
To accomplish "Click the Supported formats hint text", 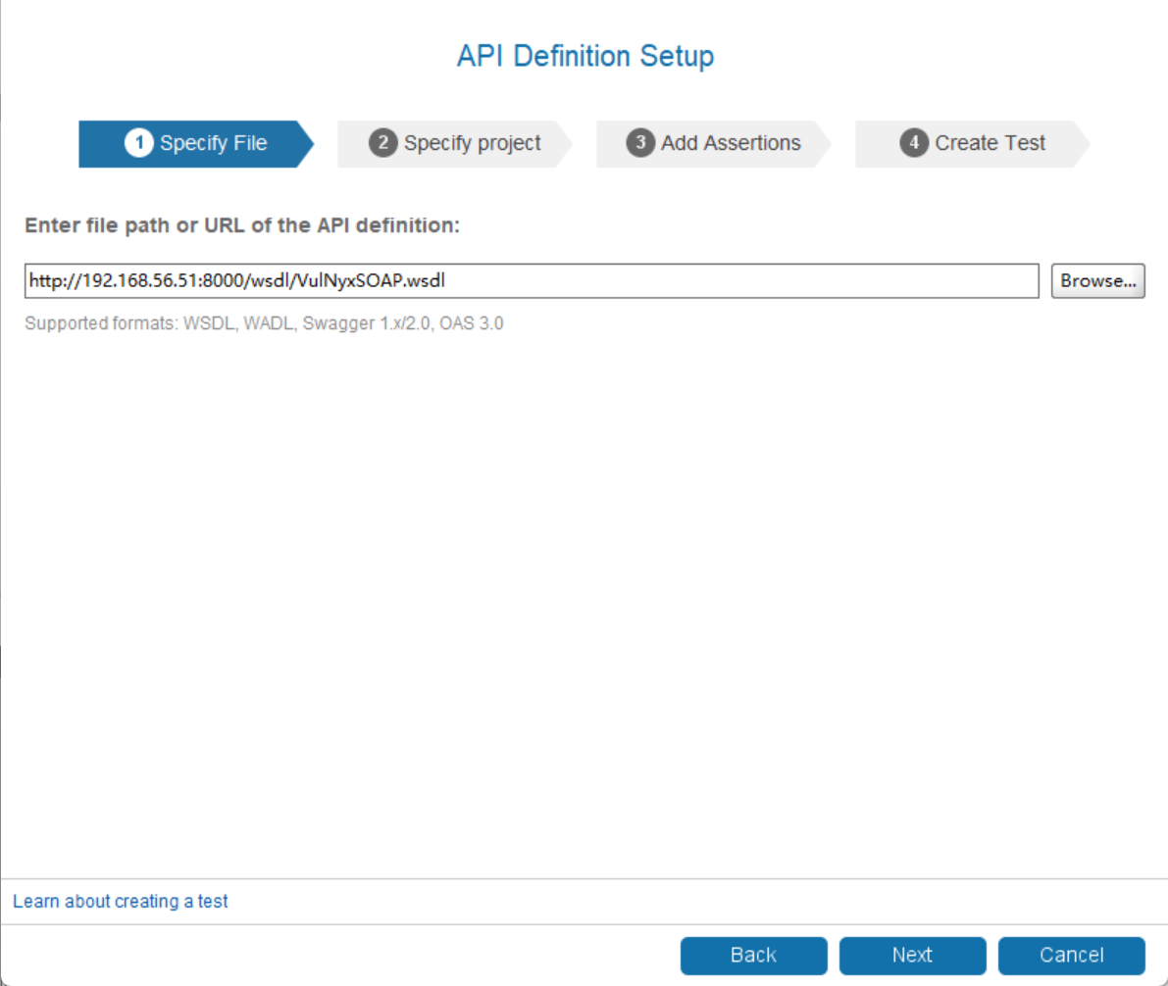I will 264,323.
